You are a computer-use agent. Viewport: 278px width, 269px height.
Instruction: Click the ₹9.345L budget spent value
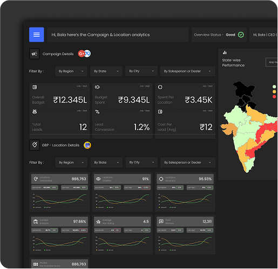134,100
